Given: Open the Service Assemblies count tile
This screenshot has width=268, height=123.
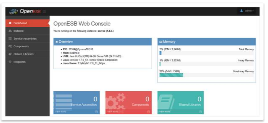Looking at the screenshot, I should tap(77, 103).
